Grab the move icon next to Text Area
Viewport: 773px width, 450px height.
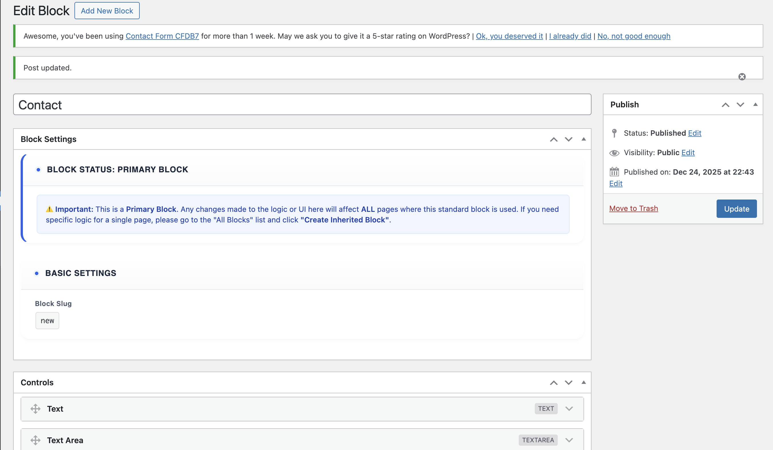click(35, 440)
